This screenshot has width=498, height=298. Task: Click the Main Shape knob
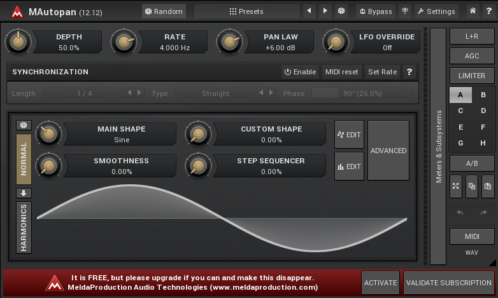point(48,134)
